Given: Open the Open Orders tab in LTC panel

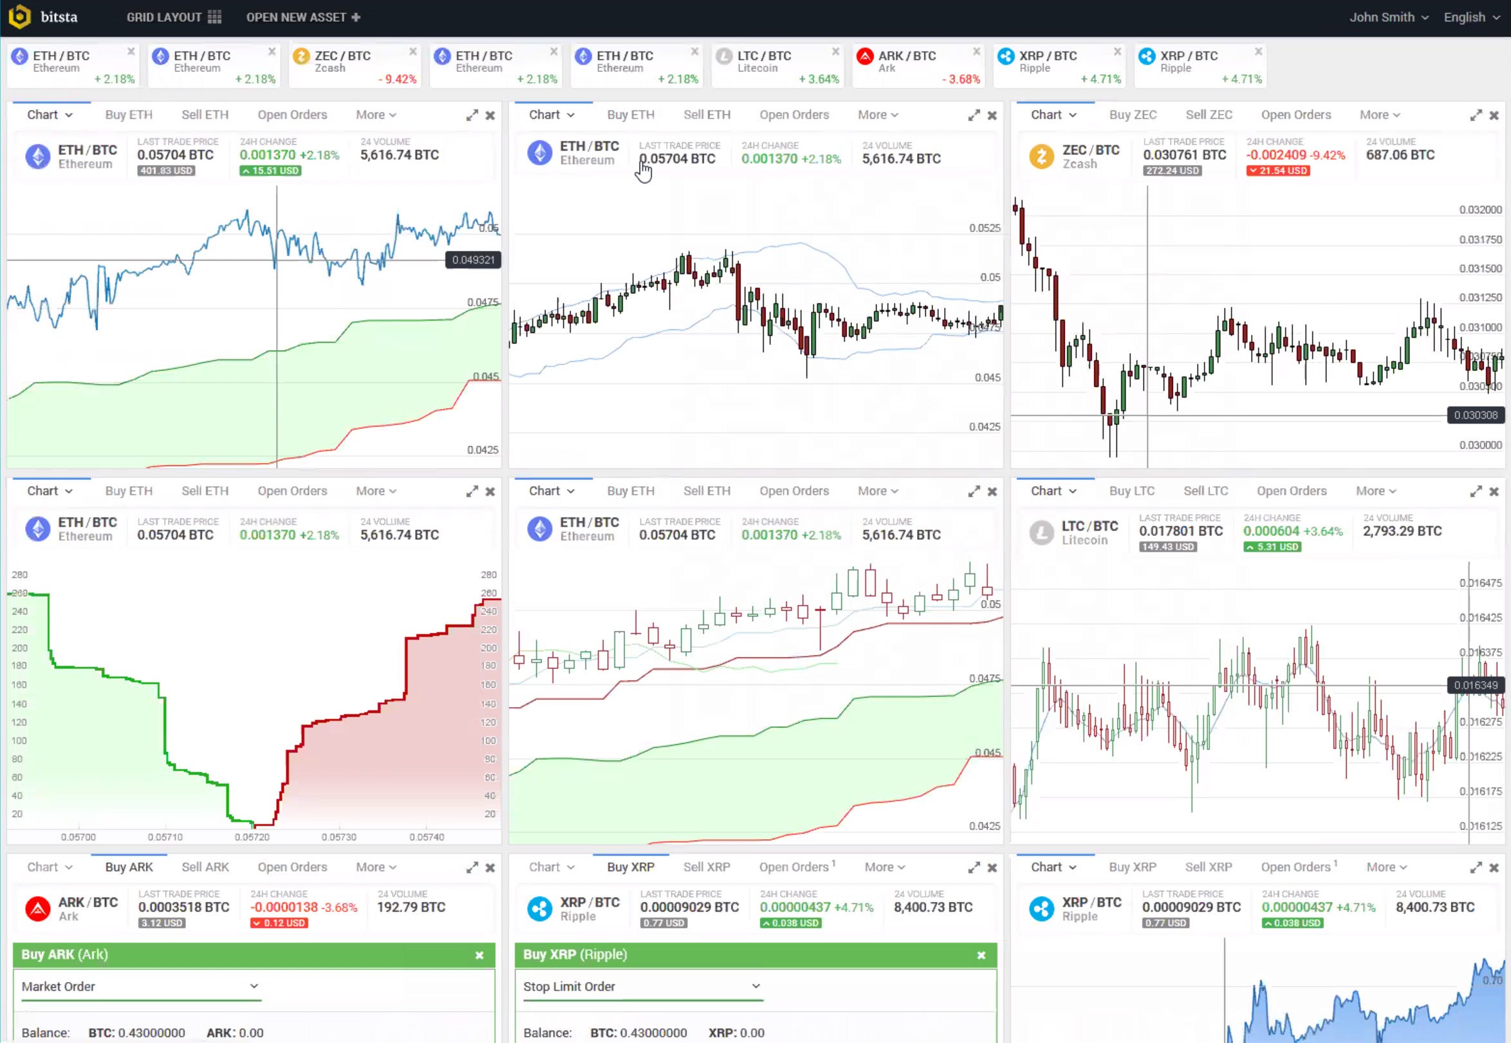Looking at the screenshot, I should [x=1292, y=491].
